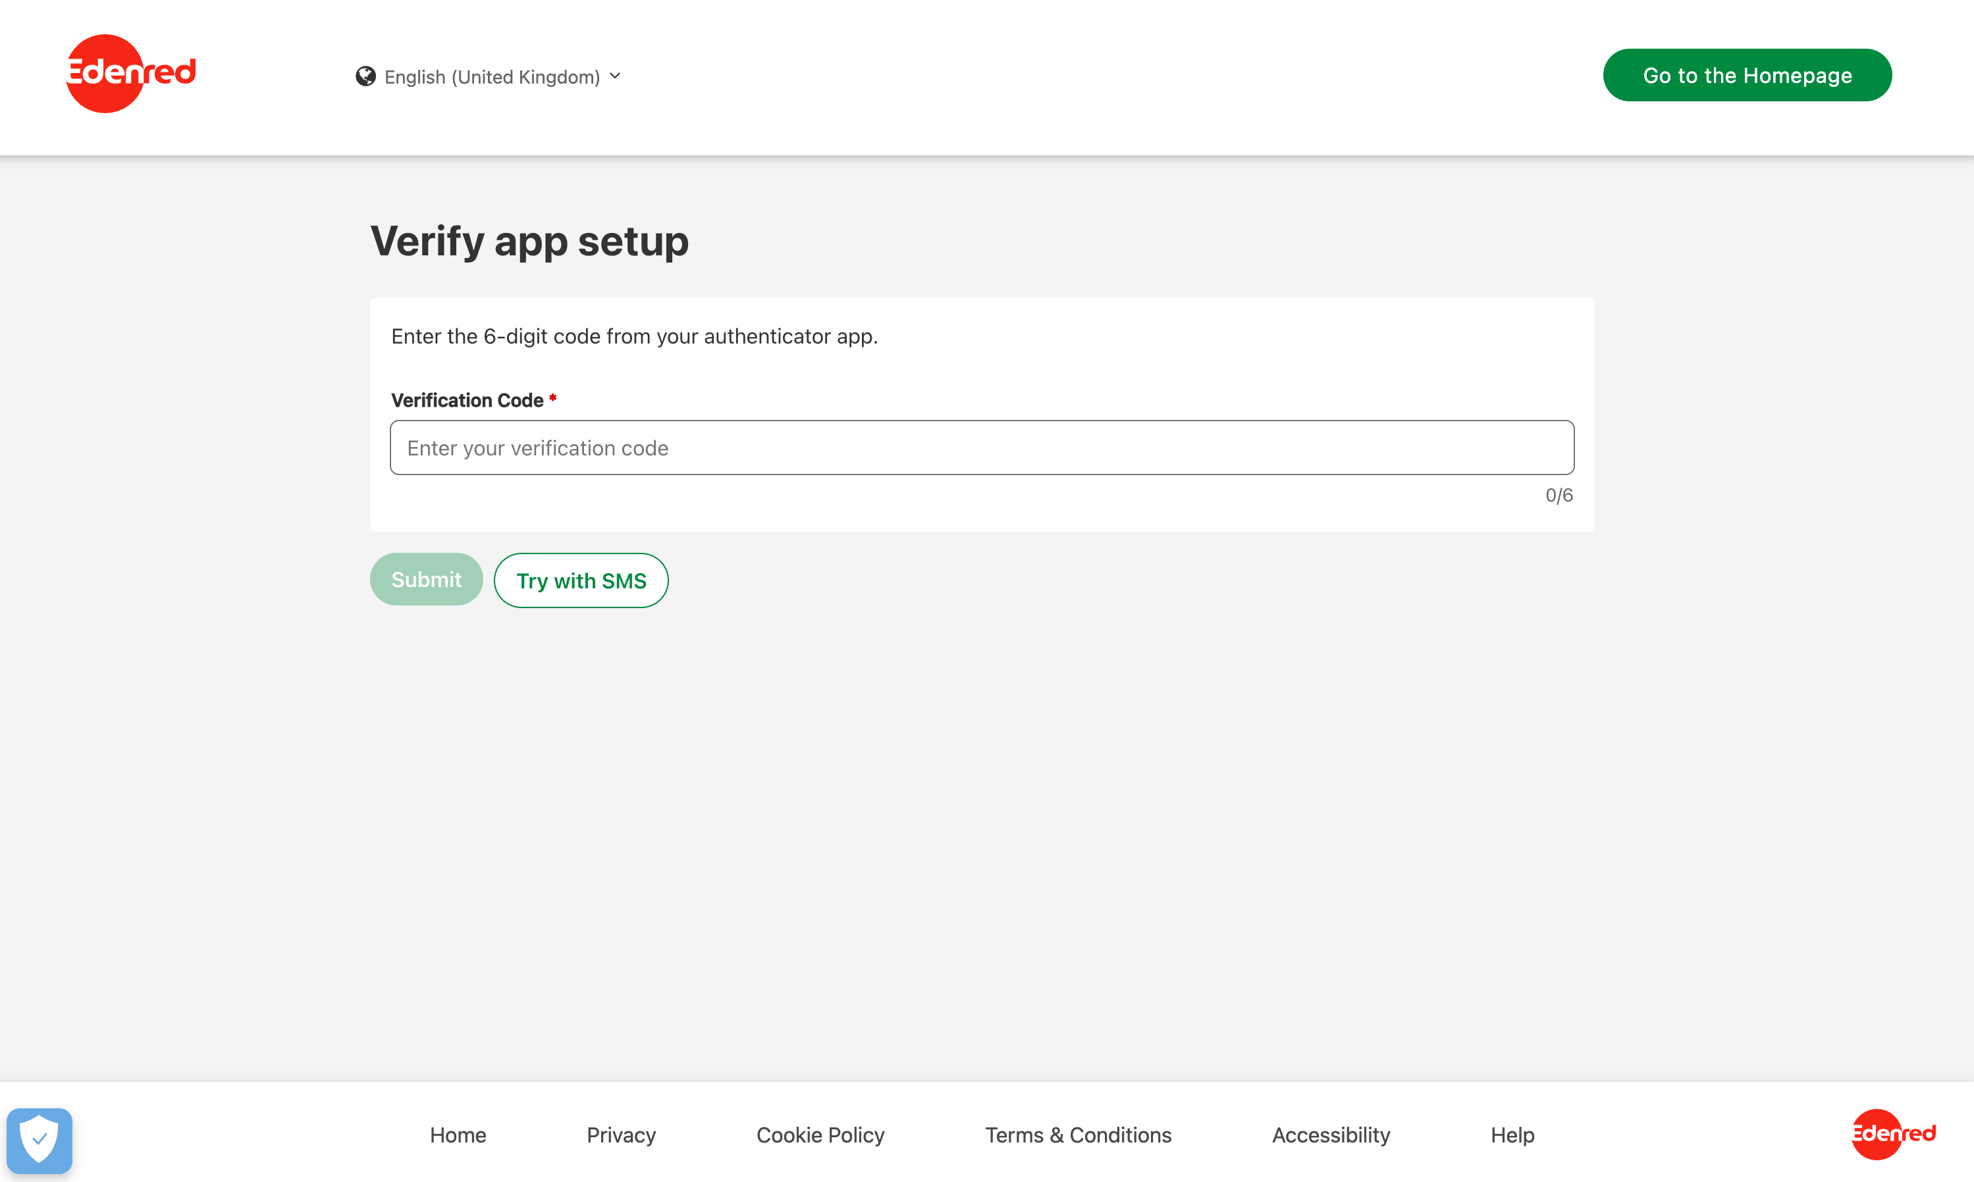
Task: Click Try with SMS to switch verification method
Action: point(581,580)
